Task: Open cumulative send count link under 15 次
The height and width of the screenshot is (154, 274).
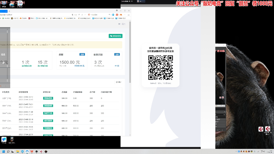Action: (42, 66)
